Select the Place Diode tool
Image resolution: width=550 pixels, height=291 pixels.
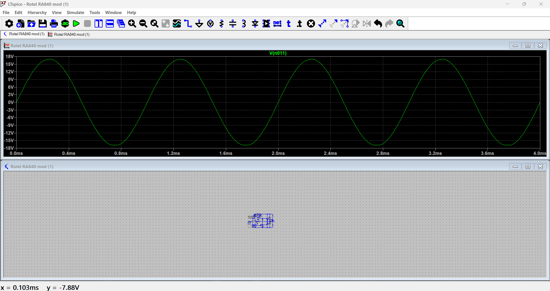pos(255,23)
